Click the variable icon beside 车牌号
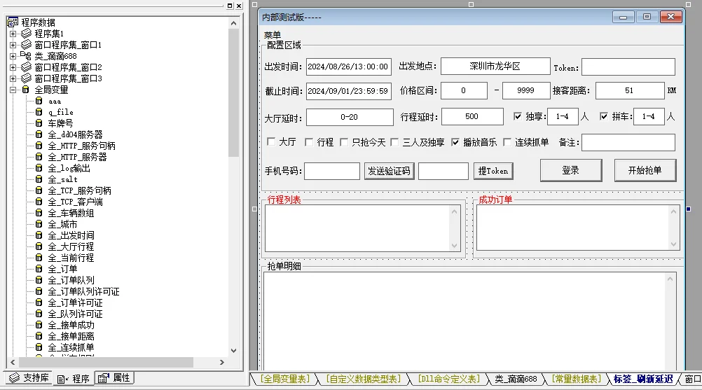Image resolution: width=702 pixels, height=390 pixels. (x=39, y=123)
